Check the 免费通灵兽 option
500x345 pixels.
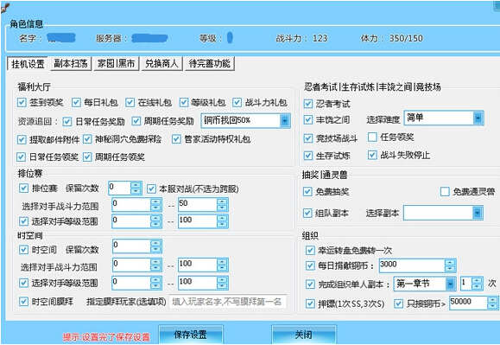click(445, 191)
